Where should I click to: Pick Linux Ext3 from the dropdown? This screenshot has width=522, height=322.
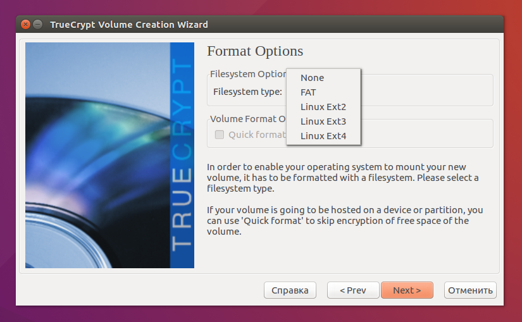point(323,121)
